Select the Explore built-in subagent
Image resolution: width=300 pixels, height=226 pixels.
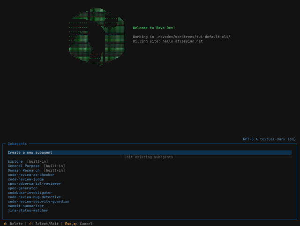pos(28,161)
